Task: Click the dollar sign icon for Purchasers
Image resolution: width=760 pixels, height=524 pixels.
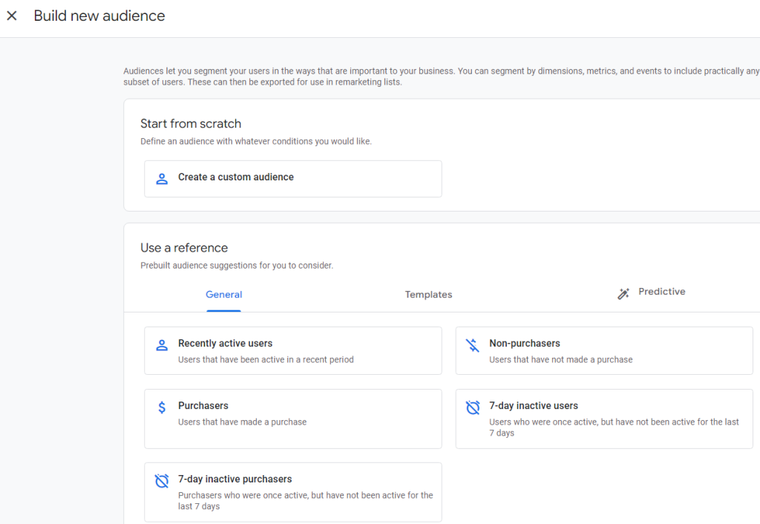Action: pos(162,407)
